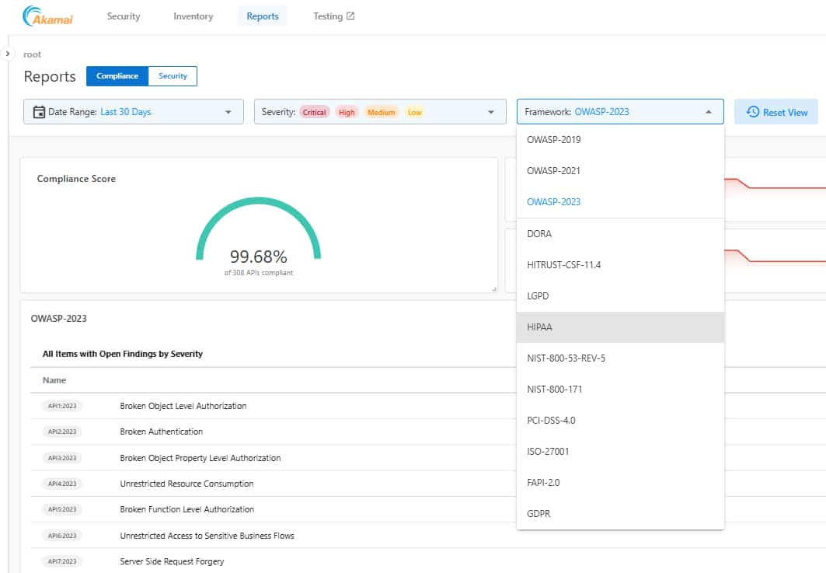Click the API1:2023 badge
Image resolution: width=826 pixels, height=573 pixels.
point(63,406)
